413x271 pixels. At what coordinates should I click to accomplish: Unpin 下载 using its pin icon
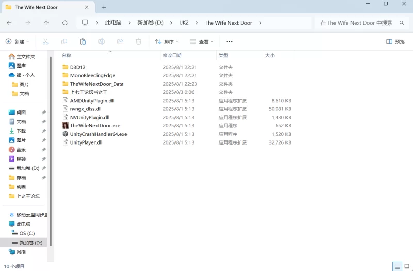tap(44, 131)
